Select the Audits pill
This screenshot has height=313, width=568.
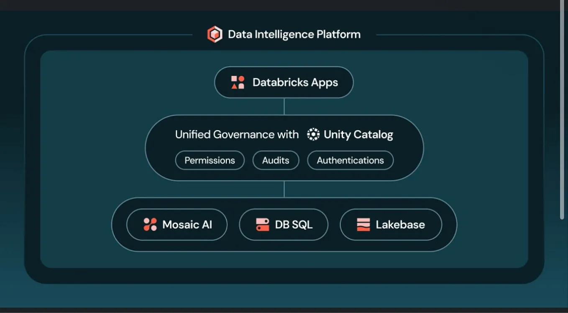275,160
